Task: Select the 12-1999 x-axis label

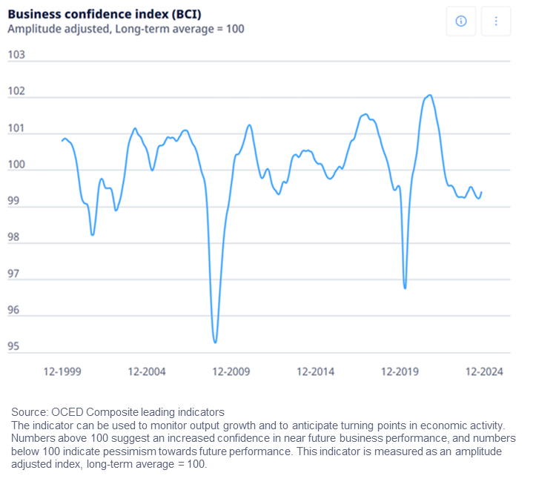Action: (x=62, y=371)
